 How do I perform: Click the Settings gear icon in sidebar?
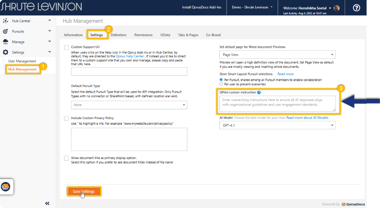coord(5,52)
